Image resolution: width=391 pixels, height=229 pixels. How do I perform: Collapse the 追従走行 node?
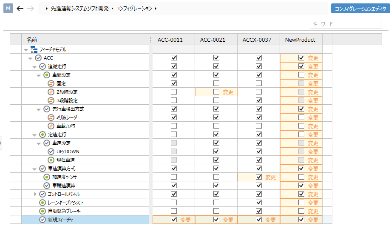click(x=34, y=67)
